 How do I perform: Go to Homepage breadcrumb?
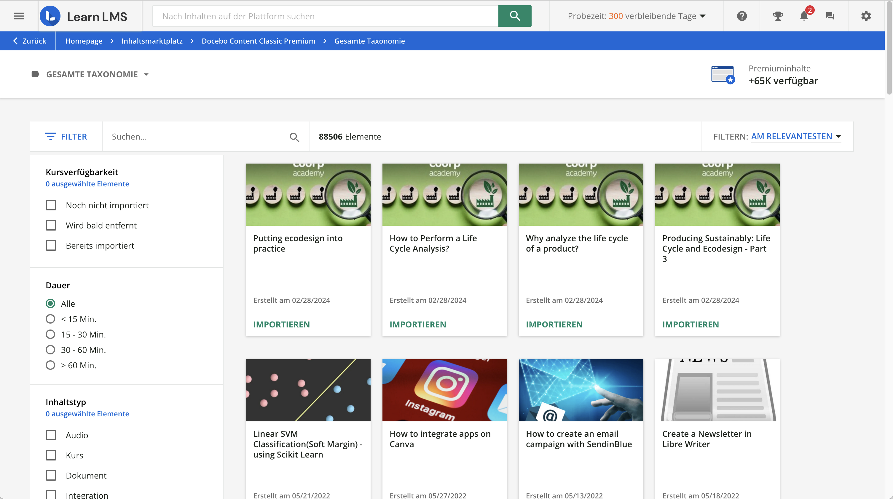pos(84,41)
